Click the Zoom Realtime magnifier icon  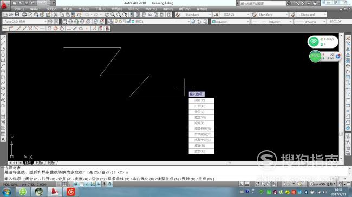[x=113, y=15]
